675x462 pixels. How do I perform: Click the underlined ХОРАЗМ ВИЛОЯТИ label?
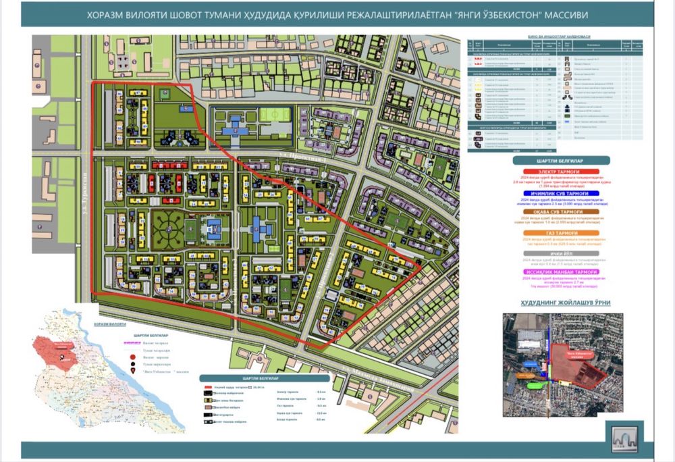110,324
